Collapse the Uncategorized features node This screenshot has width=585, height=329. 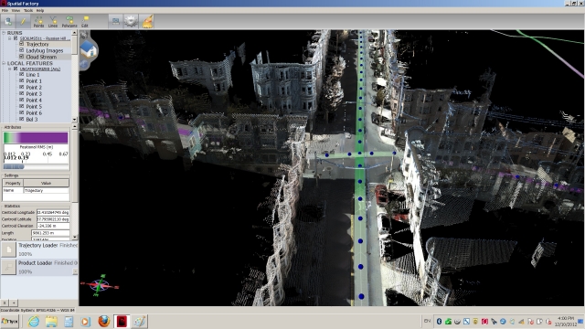tap(10, 69)
